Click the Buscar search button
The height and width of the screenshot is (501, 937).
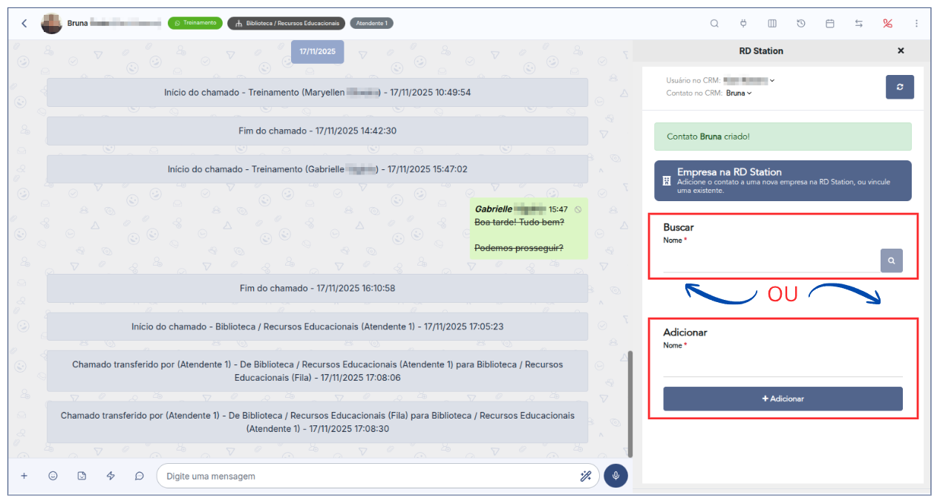tap(892, 261)
